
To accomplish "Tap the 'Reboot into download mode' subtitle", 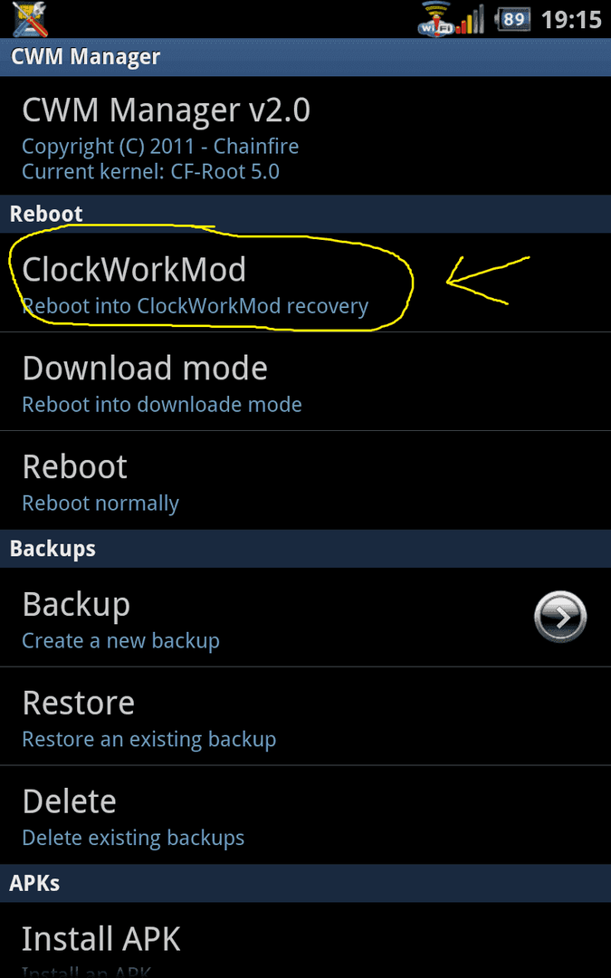I will (162, 405).
